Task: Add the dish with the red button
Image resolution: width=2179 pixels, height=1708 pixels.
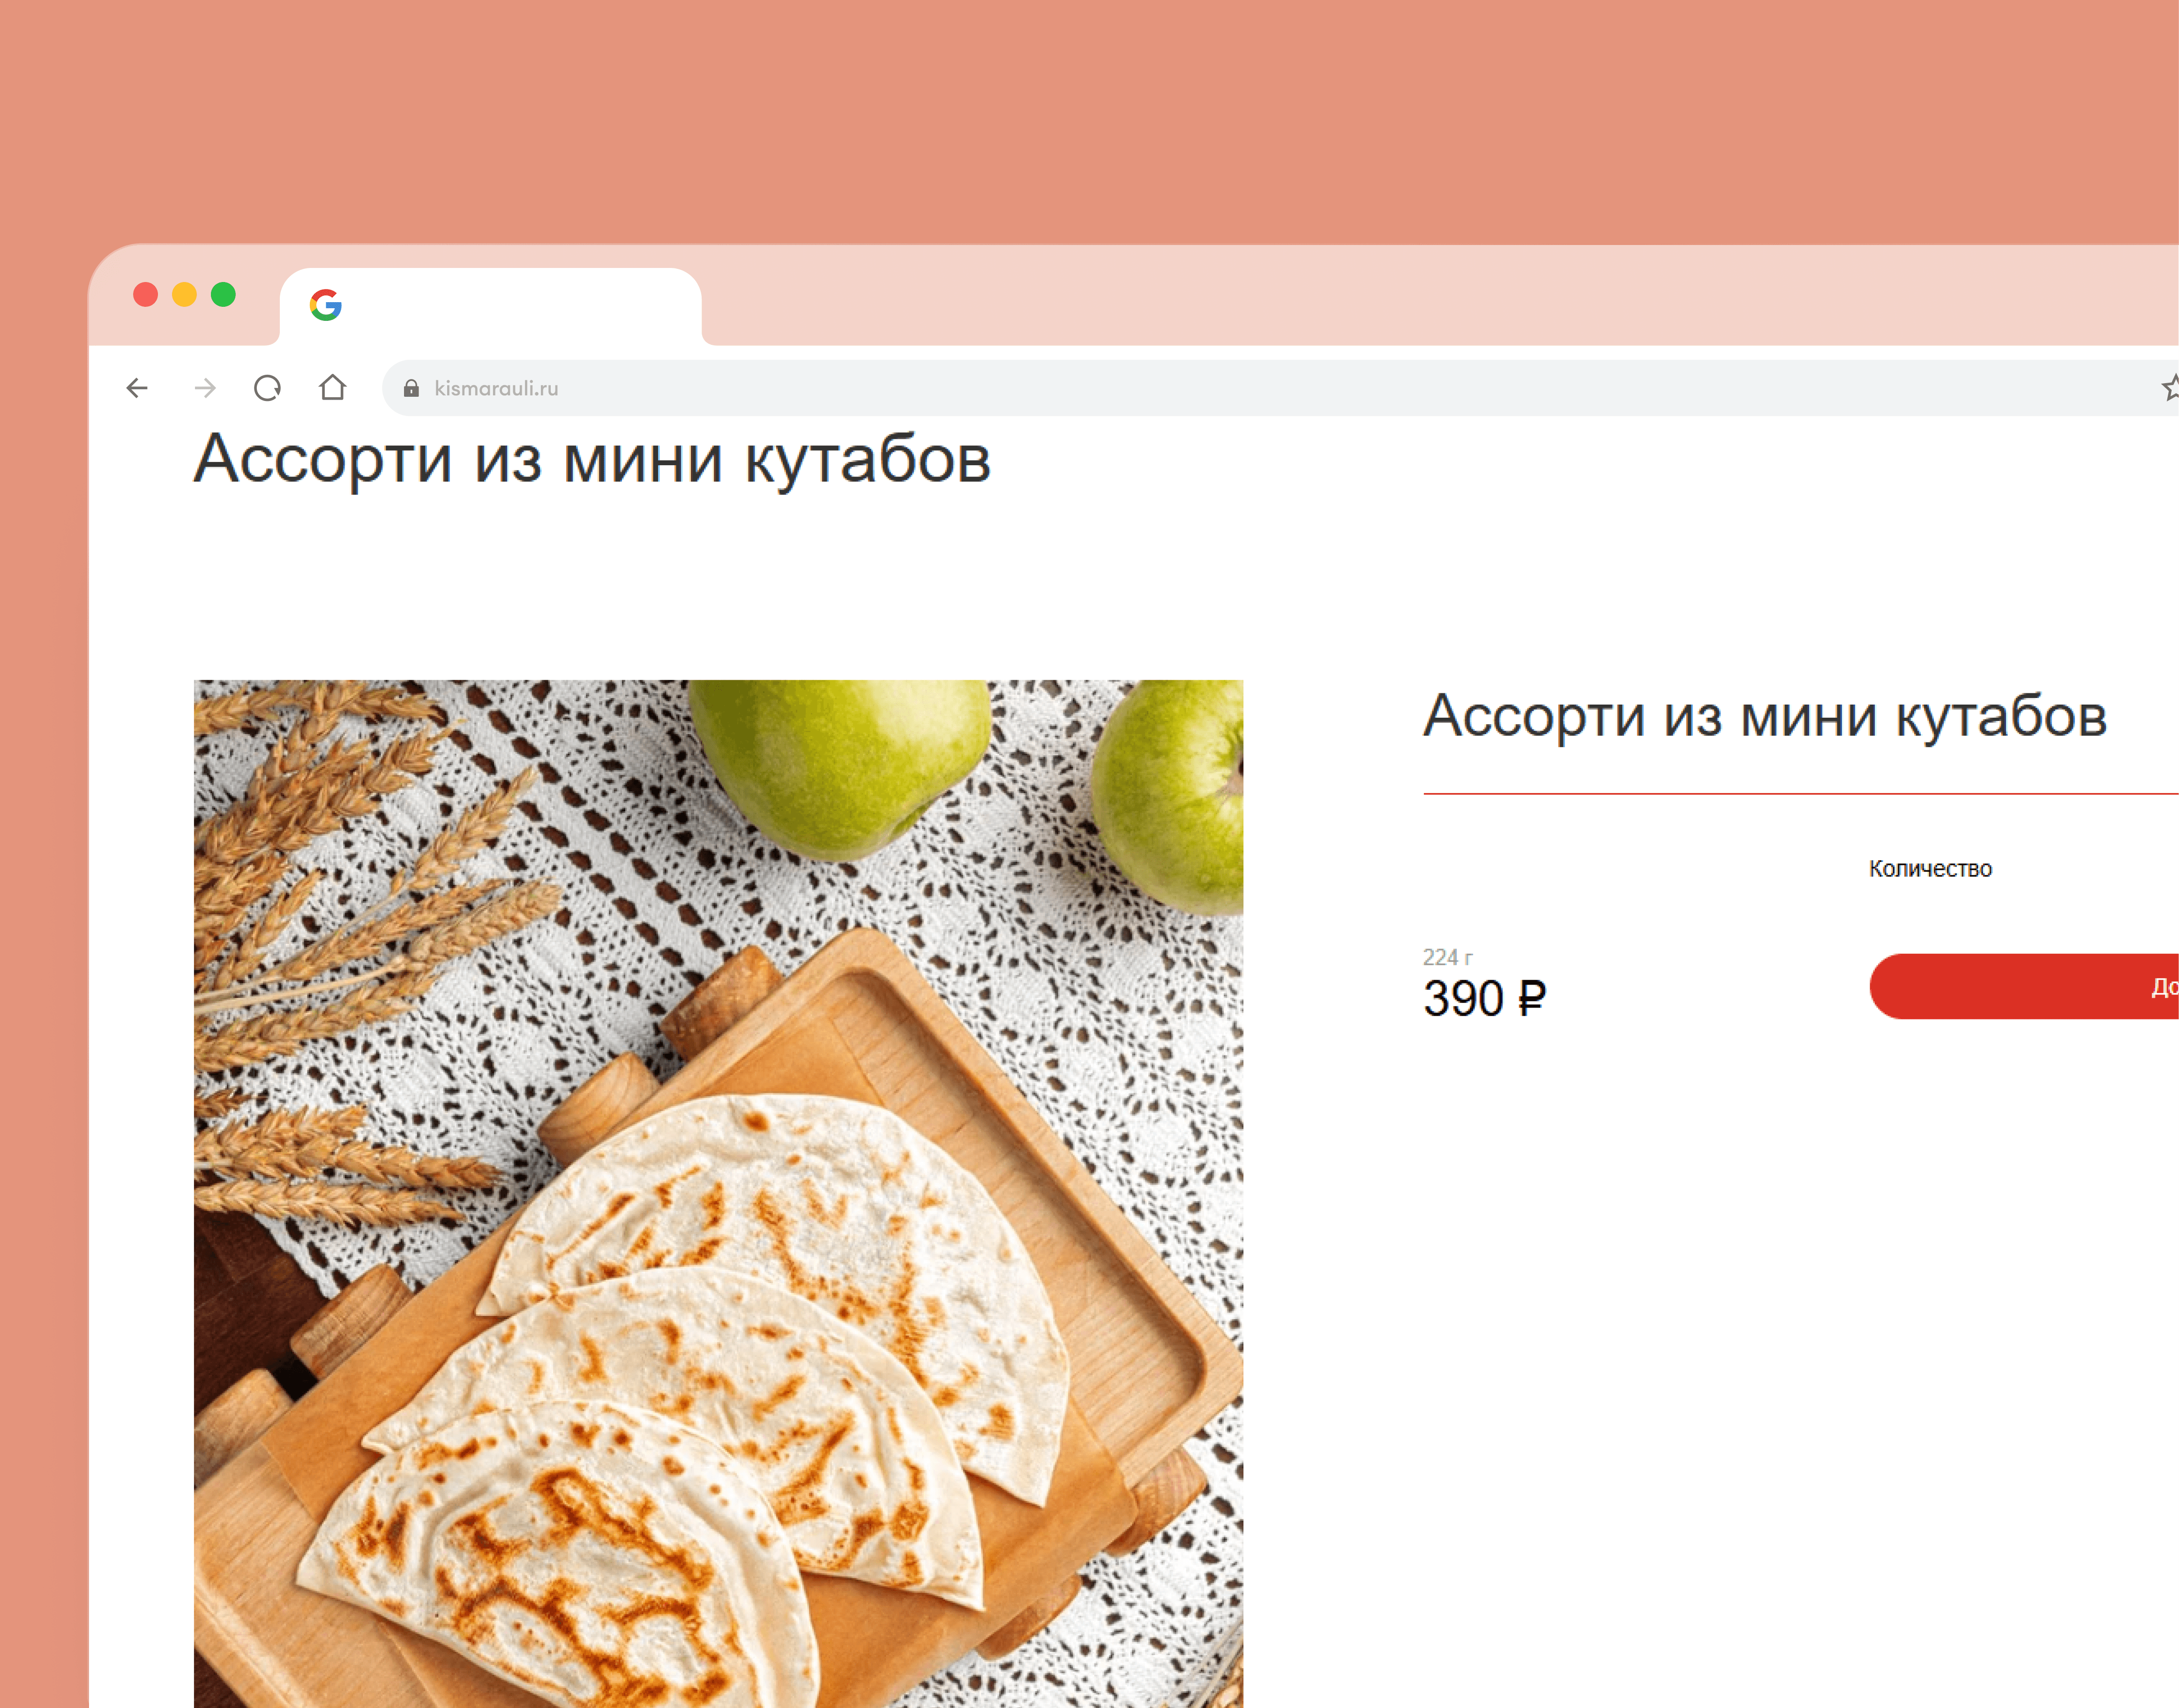Action: [2024, 986]
